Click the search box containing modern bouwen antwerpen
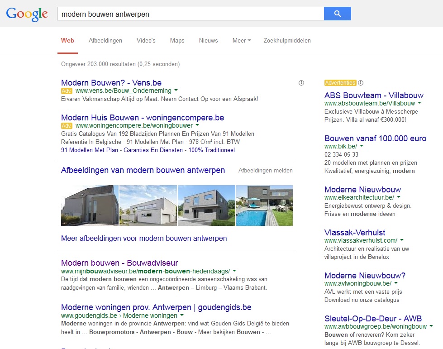The image size is (443, 349). tap(191, 14)
